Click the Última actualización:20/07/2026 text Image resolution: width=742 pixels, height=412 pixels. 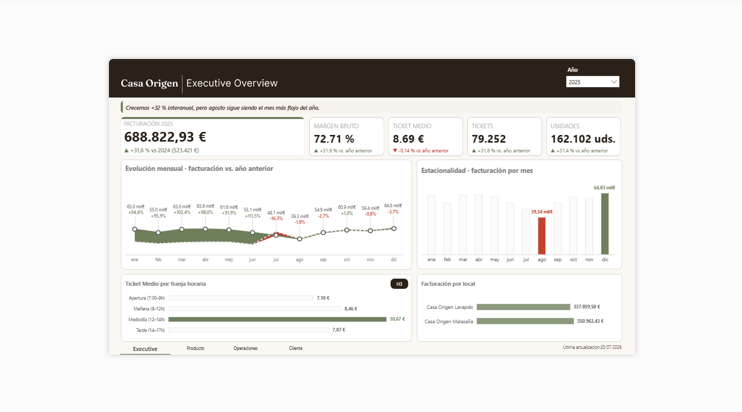pos(592,347)
